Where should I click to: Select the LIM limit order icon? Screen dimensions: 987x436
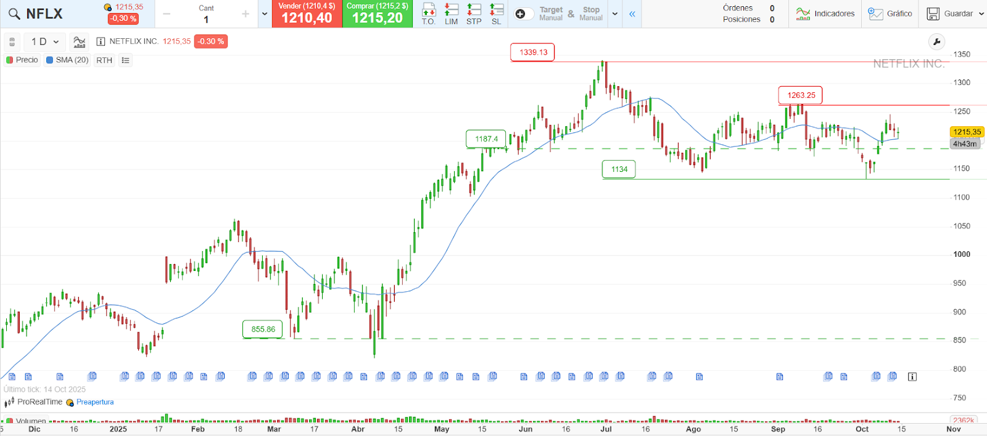click(x=452, y=14)
